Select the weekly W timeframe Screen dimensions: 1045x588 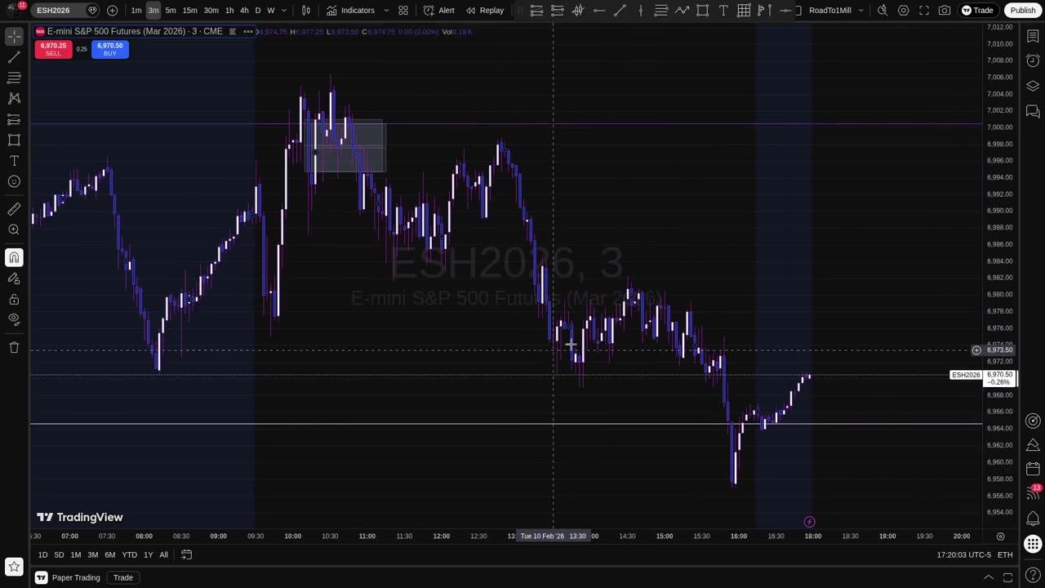pos(271,11)
